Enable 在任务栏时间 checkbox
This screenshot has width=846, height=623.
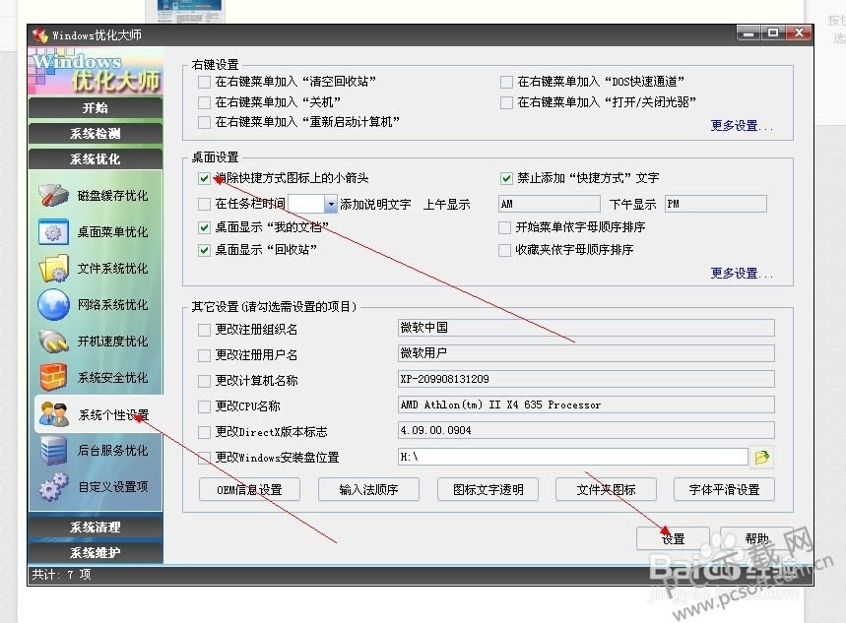(x=204, y=204)
